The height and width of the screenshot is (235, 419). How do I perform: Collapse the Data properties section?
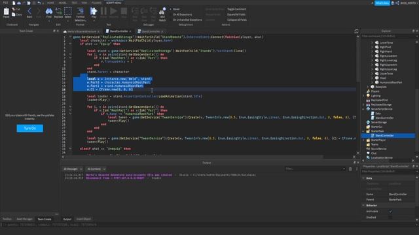[x=363, y=178]
